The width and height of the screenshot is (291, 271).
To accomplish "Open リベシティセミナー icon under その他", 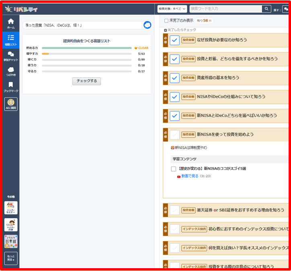I will tap(11, 208).
